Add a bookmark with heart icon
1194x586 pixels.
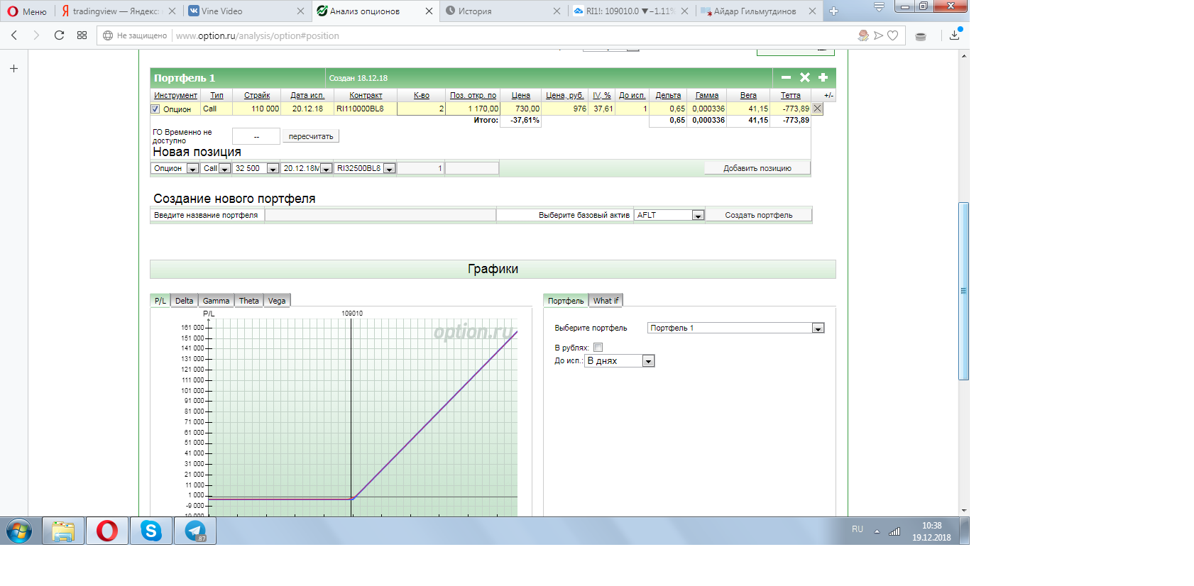tap(893, 35)
